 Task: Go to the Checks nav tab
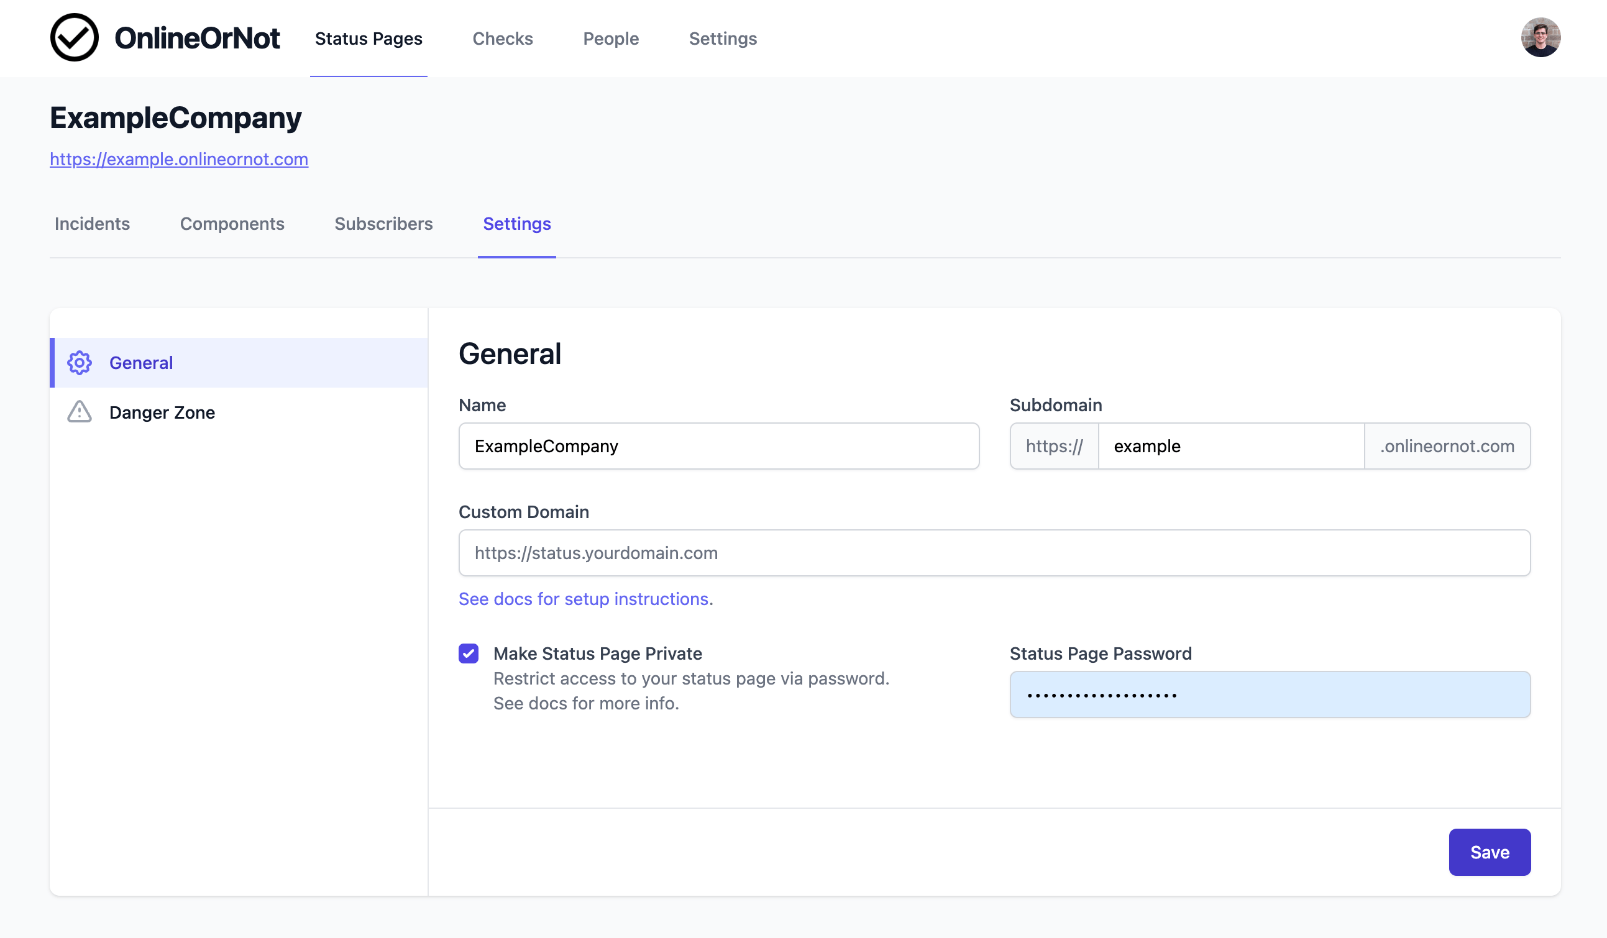pos(503,39)
